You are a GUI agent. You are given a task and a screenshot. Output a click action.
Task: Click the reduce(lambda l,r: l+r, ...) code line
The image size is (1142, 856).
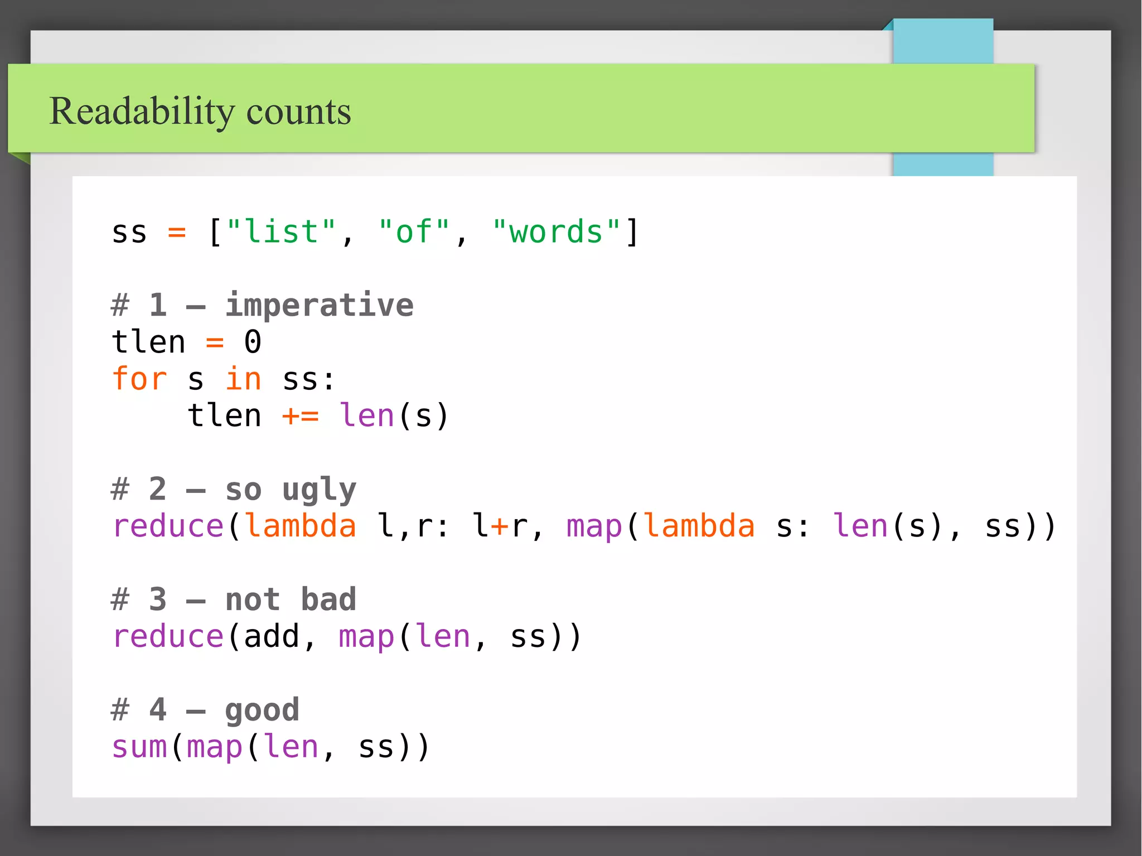coord(584,526)
